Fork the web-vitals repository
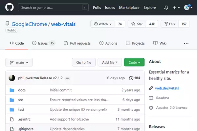Image resolution: width=197 pixels, height=131 pixels. (170, 24)
